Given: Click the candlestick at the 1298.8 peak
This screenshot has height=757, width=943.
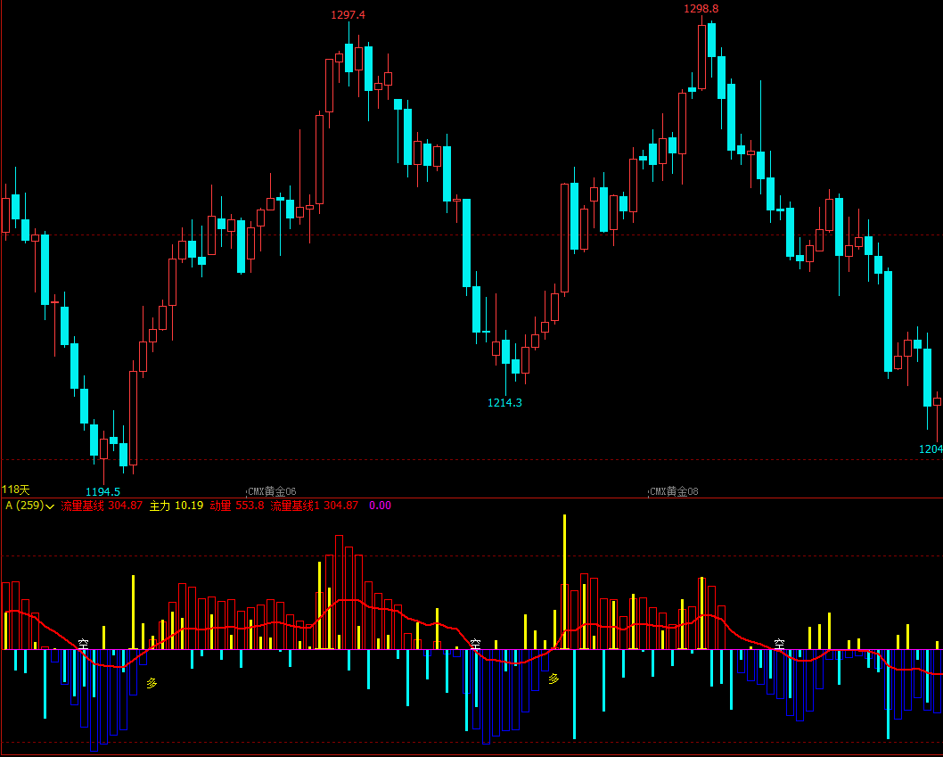Looking at the screenshot, I should pos(701,57).
